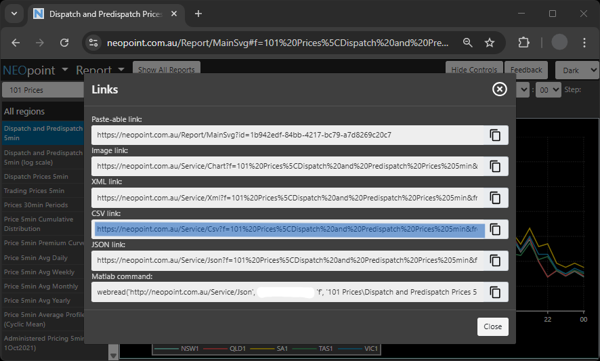Copy the CSV link to clipboard

495,230
